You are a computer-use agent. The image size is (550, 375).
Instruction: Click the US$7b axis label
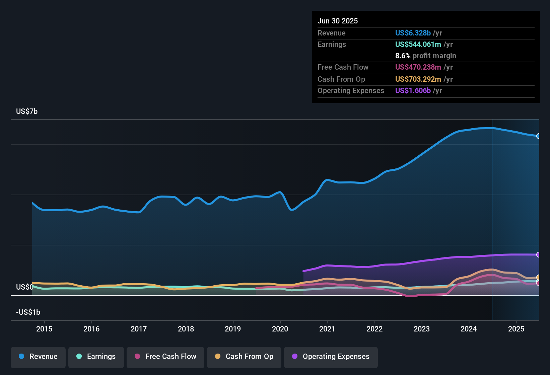pyautogui.click(x=27, y=111)
